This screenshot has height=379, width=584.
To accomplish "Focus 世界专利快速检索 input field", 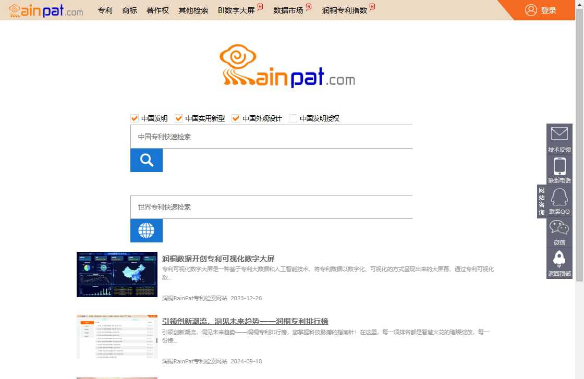I will point(272,207).
